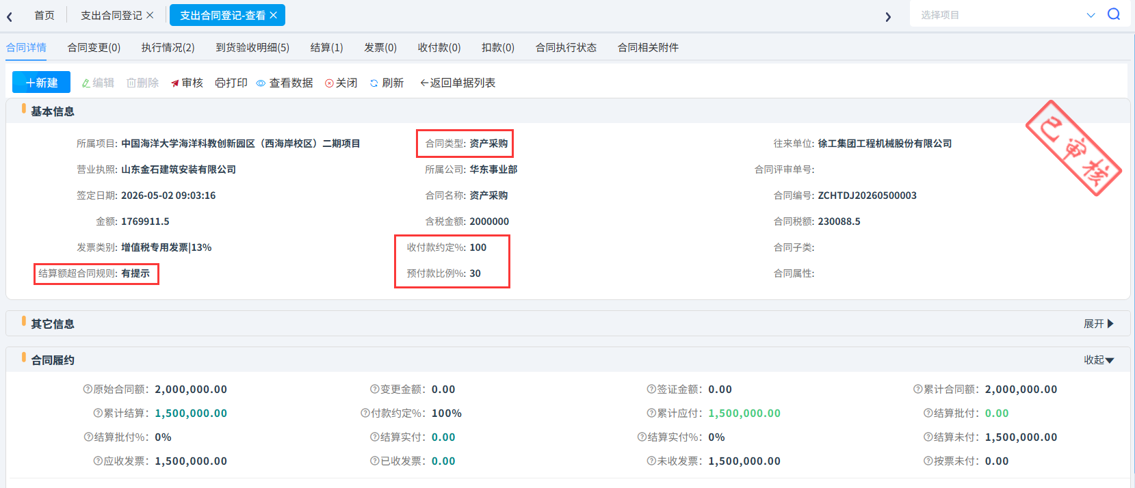Click the 合同详情 tab

(x=26, y=47)
